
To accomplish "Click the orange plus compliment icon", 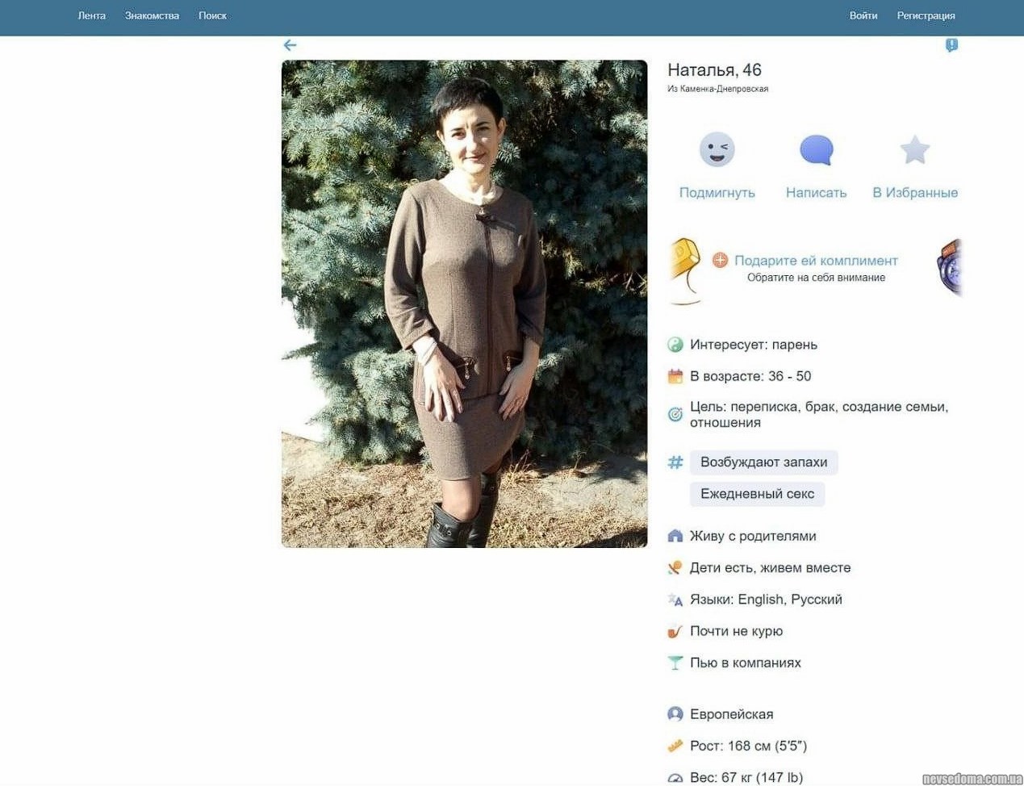I will tap(720, 260).
